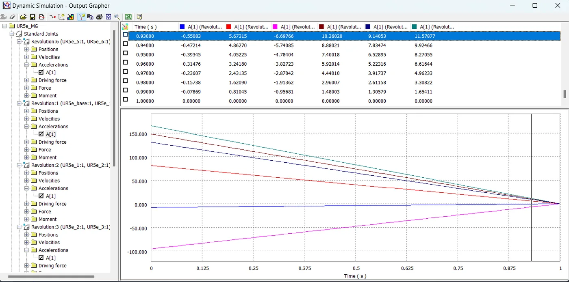This screenshot has width=569, height=282.
Task: Click the Revolution:6 joint icon
Action: [x=27, y=41]
